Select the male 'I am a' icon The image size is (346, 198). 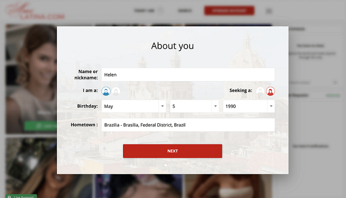coord(106,91)
